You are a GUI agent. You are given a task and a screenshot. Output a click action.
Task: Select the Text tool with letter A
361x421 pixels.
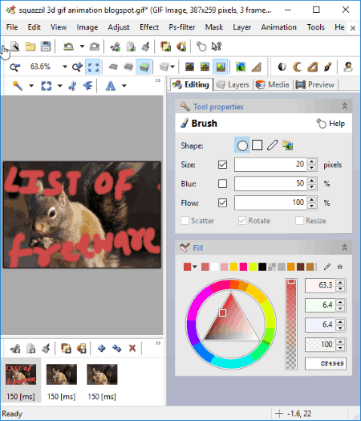click(111, 86)
